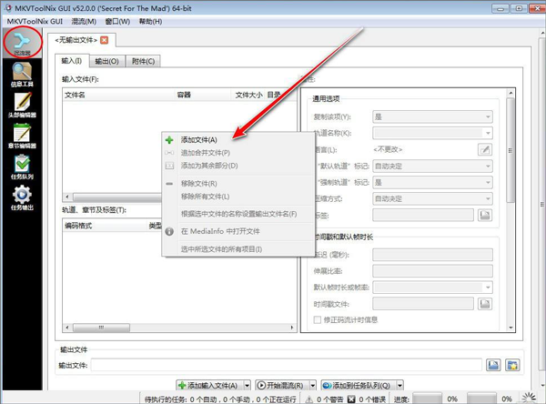Browse for tags file icon
The width and height of the screenshot is (546, 404).
[485, 216]
